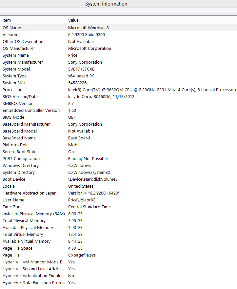Click the Item column header
The image size is (237, 289).
pos(7,20)
